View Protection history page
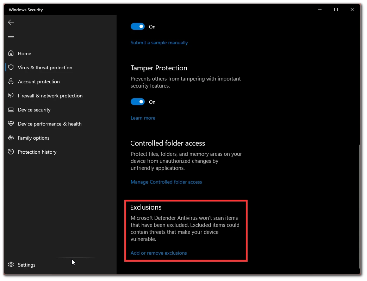 (x=37, y=152)
